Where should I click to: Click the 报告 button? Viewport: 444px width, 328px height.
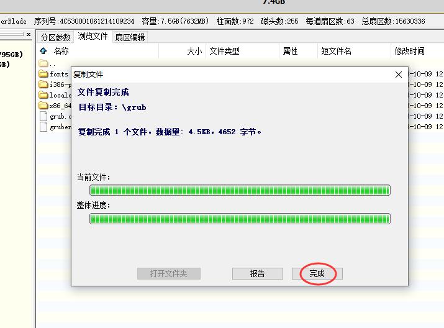tap(257, 273)
